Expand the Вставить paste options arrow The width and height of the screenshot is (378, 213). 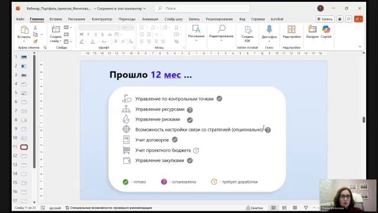24,41
